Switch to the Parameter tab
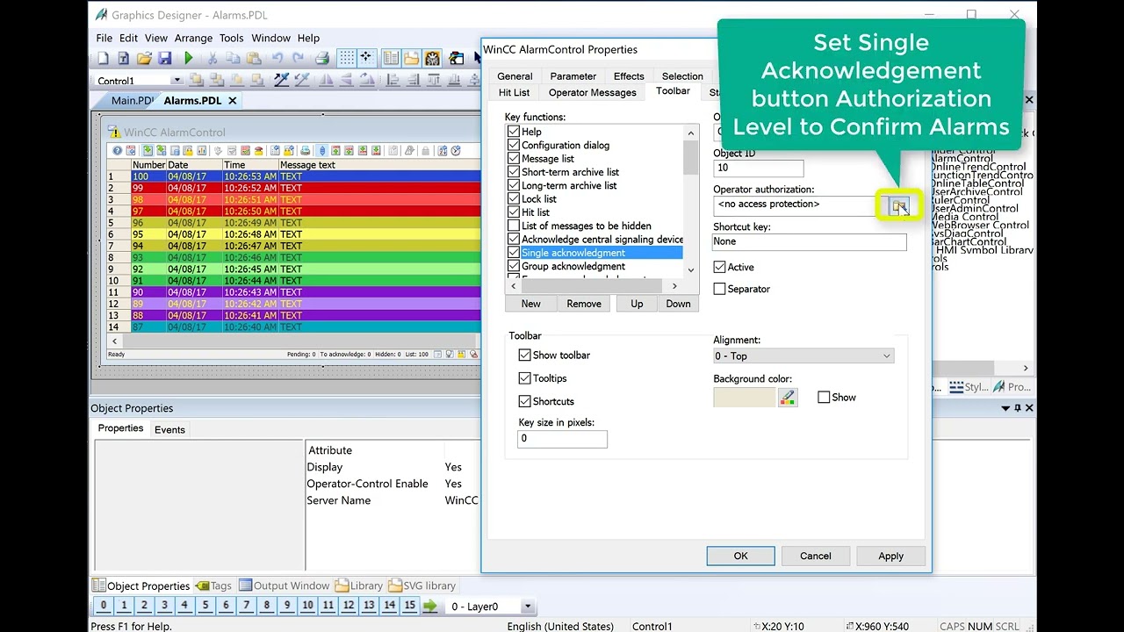 click(x=573, y=76)
